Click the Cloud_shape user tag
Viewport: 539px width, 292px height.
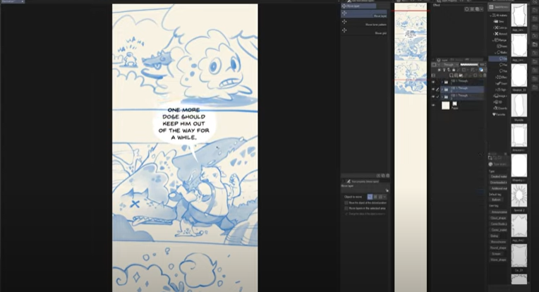tap(499, 219)
